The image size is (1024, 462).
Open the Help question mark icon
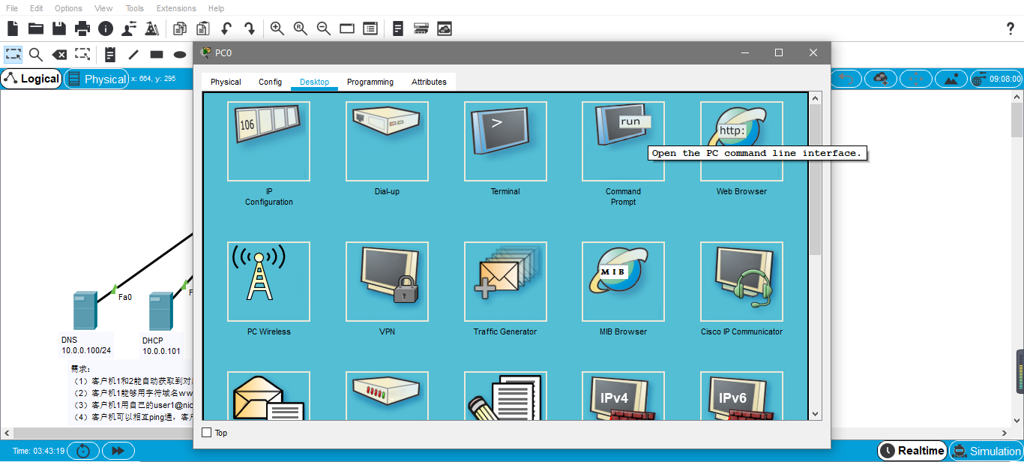[x=1010, y=28]
